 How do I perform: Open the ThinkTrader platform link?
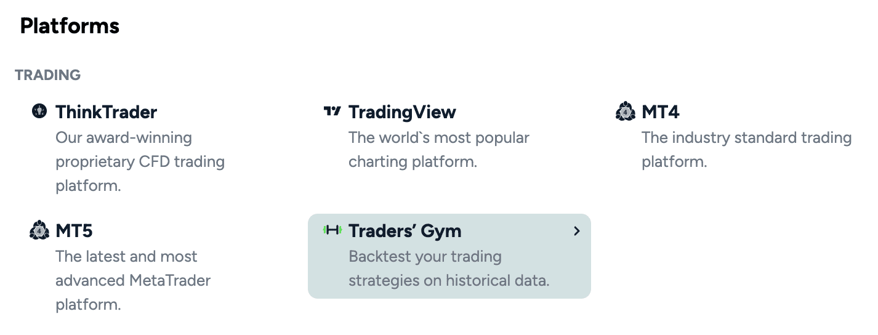pyautogui.click(x=107, y=112)
